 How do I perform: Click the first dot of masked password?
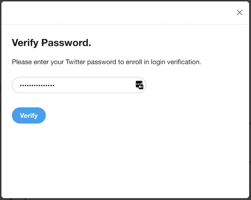coord(21,85)
